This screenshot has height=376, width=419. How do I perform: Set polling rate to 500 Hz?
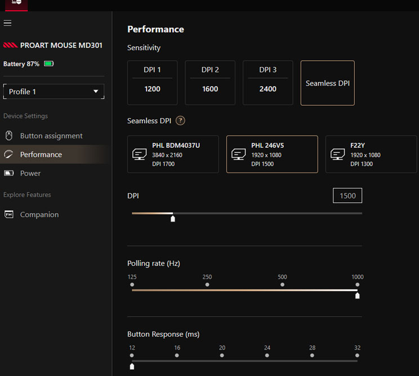click(x=282, y=284)
